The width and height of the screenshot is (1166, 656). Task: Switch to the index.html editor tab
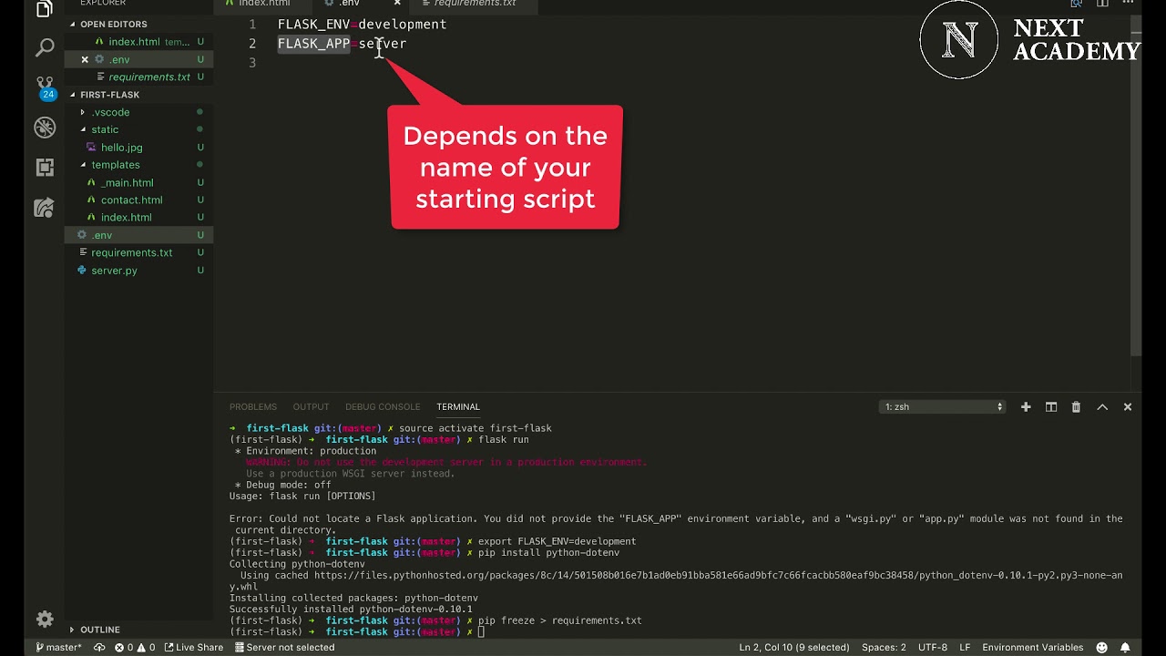click(263, 4)
